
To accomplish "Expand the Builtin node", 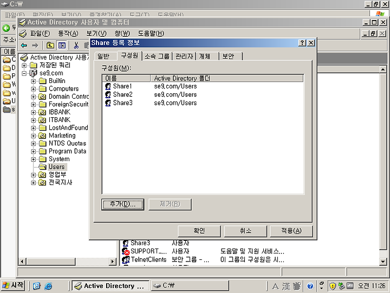I will click(x=34, y=81).
